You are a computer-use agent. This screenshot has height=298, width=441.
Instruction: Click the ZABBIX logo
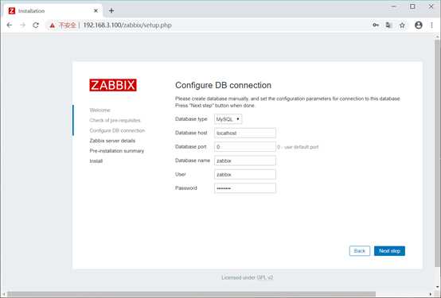pyautogui.click(x=113, y=85)
